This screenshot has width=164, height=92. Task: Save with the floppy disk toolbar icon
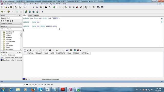tap(11, 7)
